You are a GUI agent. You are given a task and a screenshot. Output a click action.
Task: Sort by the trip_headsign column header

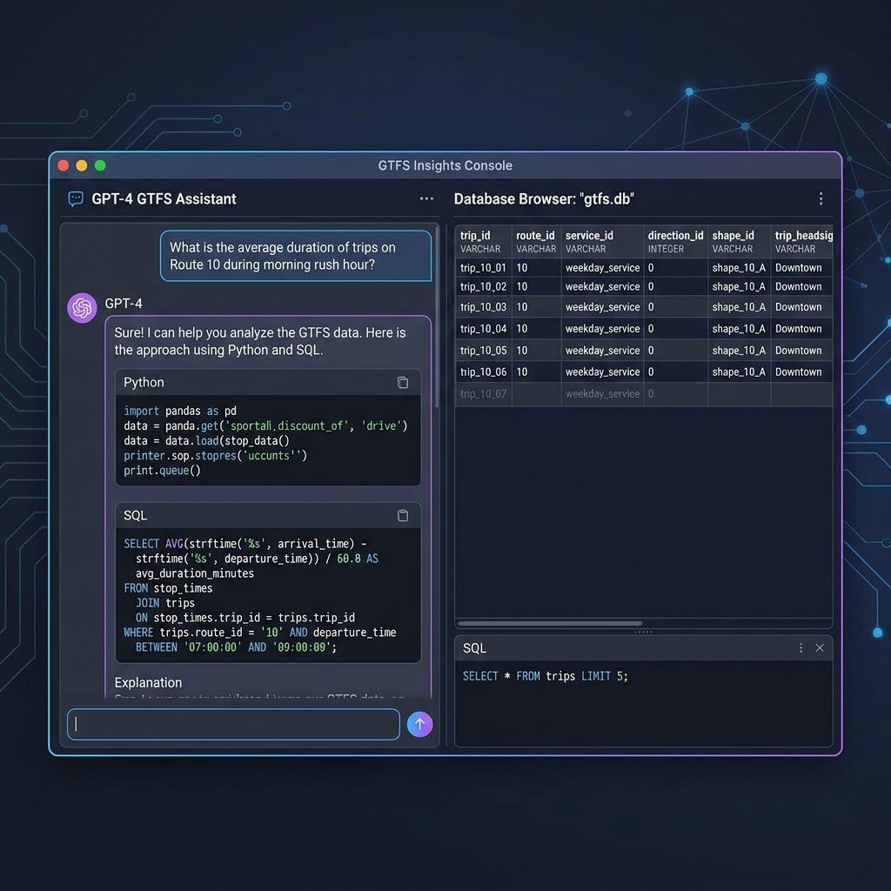coord(801,242)
